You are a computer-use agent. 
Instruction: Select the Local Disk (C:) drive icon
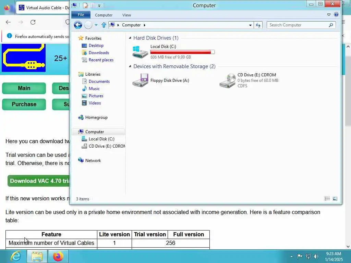point(140,52)
